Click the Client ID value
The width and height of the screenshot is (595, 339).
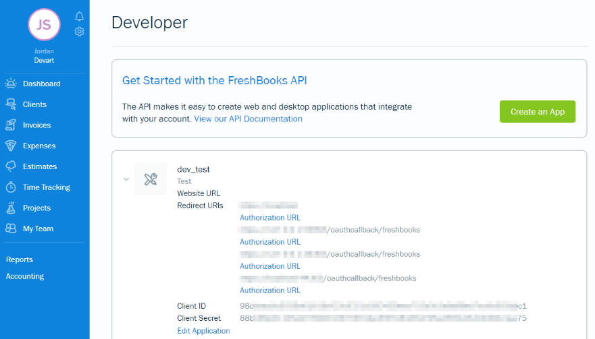[383, 306]
